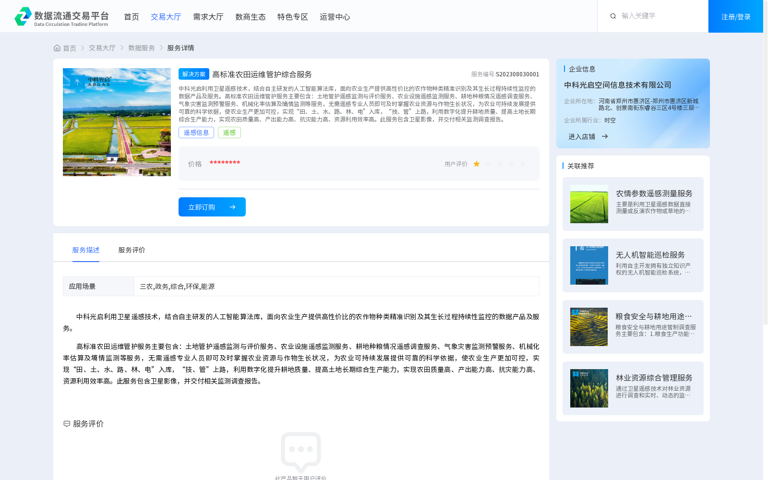
Task: Click the platform logo icon
Action: [x=23, y=16]
